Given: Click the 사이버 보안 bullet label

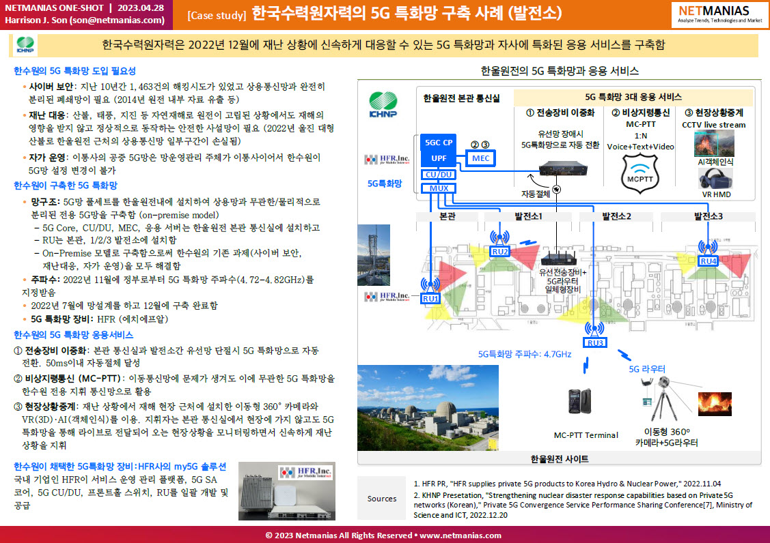Looking at the screenshot, I should [x=51, y=87].
